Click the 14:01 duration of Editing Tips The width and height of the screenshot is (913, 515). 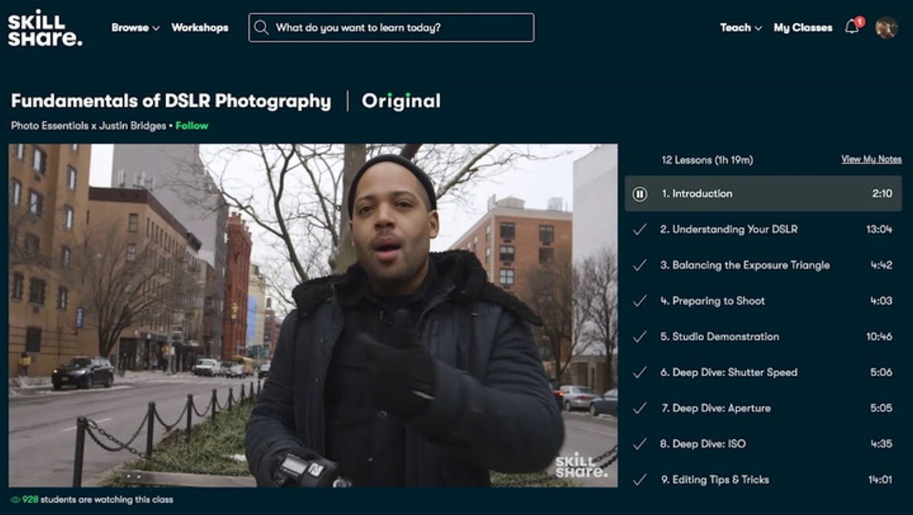880,480
